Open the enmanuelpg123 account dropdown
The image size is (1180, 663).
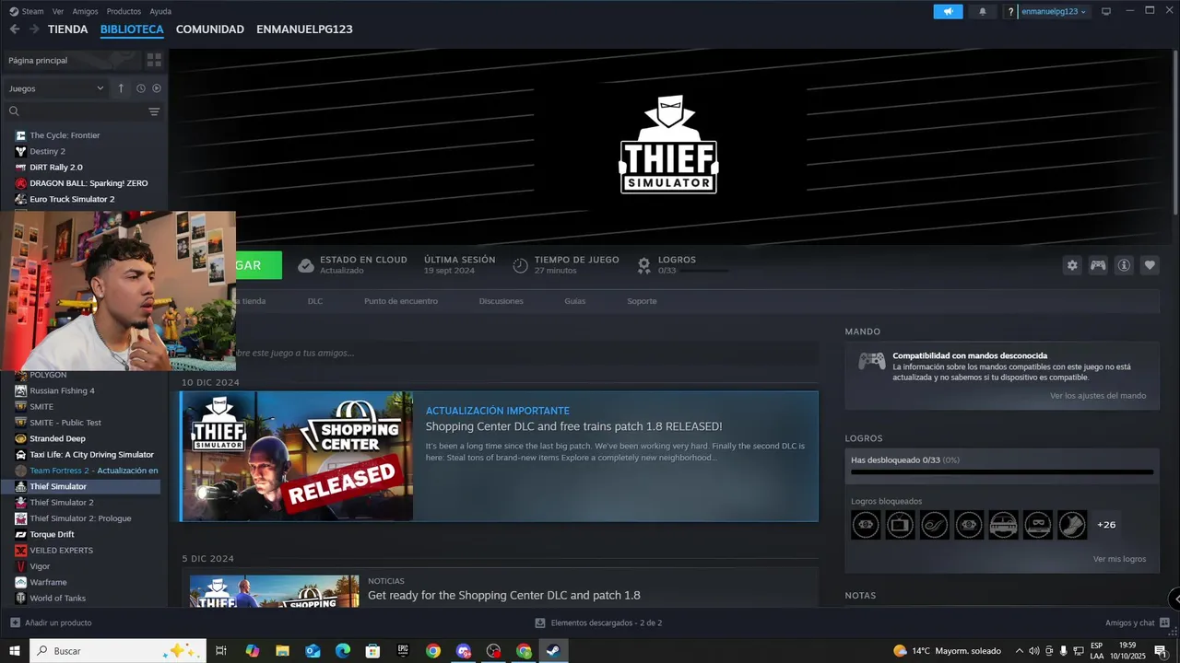click(x=1054, y=11)
